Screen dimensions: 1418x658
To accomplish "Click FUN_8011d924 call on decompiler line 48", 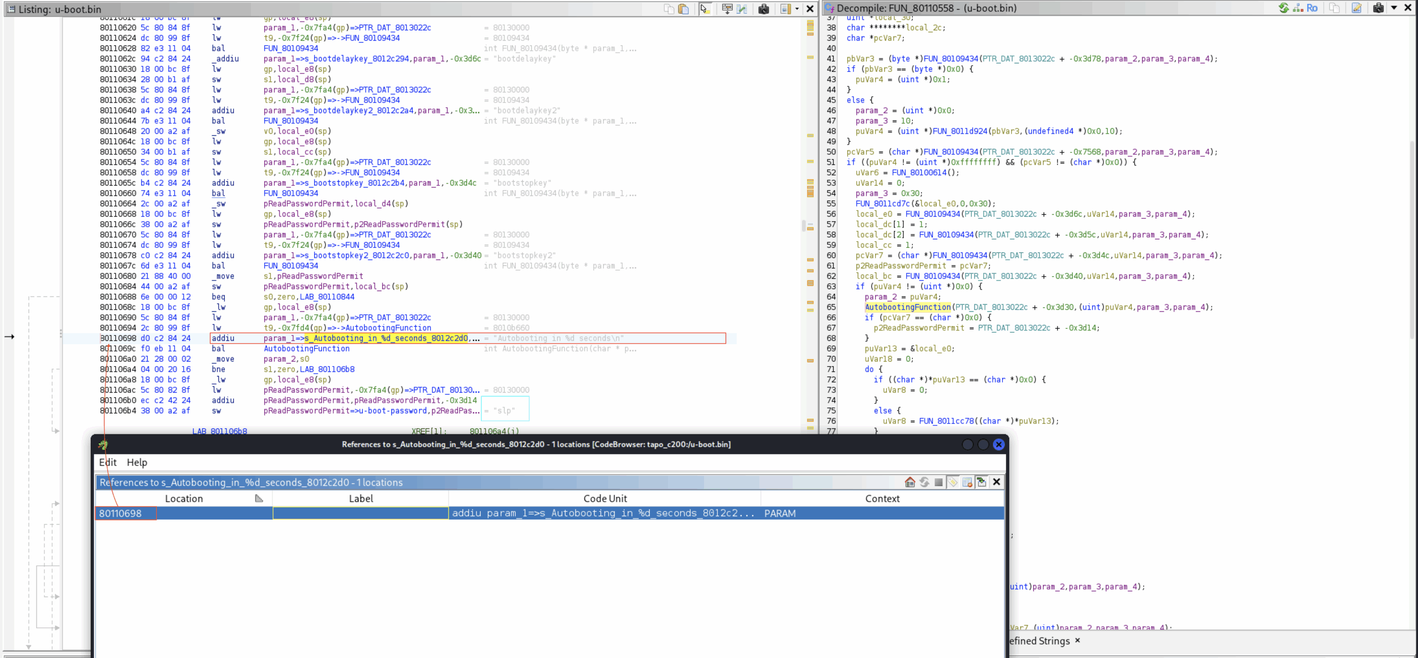I will (x=960, y=131).
